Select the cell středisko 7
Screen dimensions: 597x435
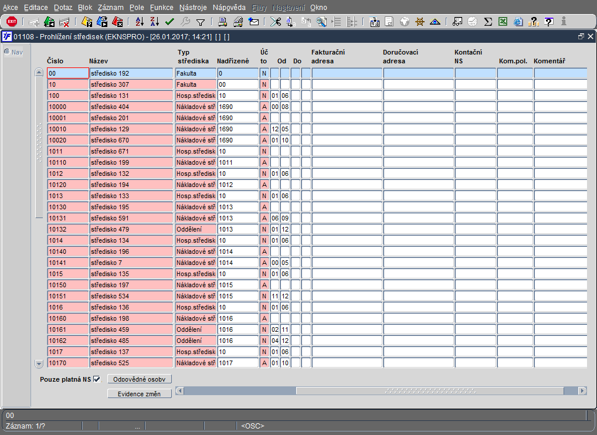coord(131,263)
